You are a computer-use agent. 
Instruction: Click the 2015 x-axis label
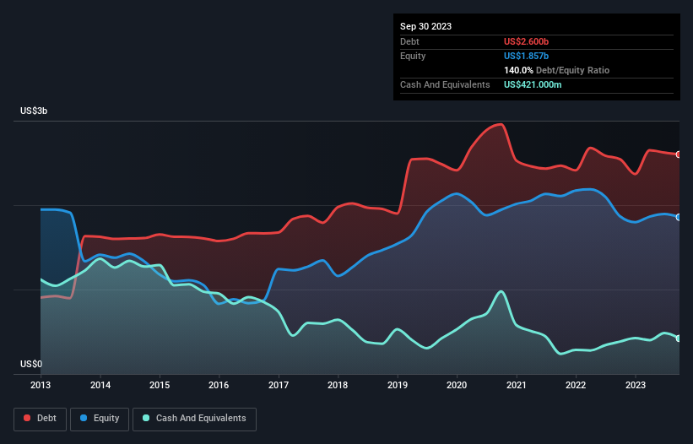click(x=160, y=385)
